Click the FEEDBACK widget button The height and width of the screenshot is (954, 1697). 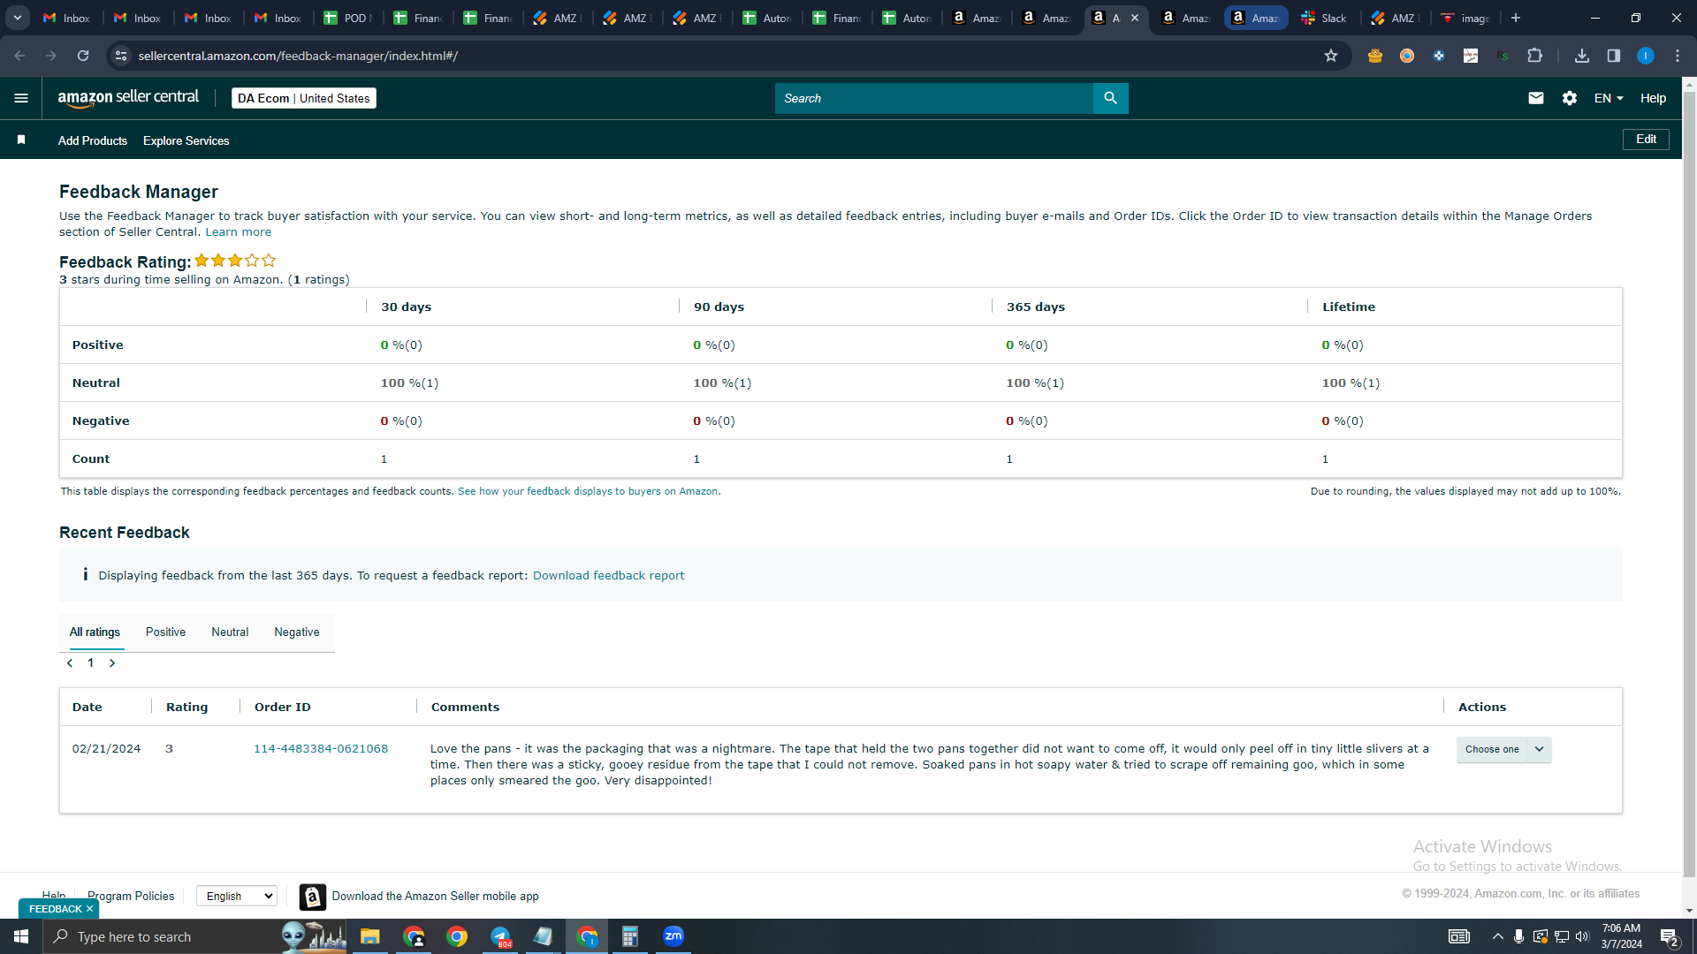[55, 909]
